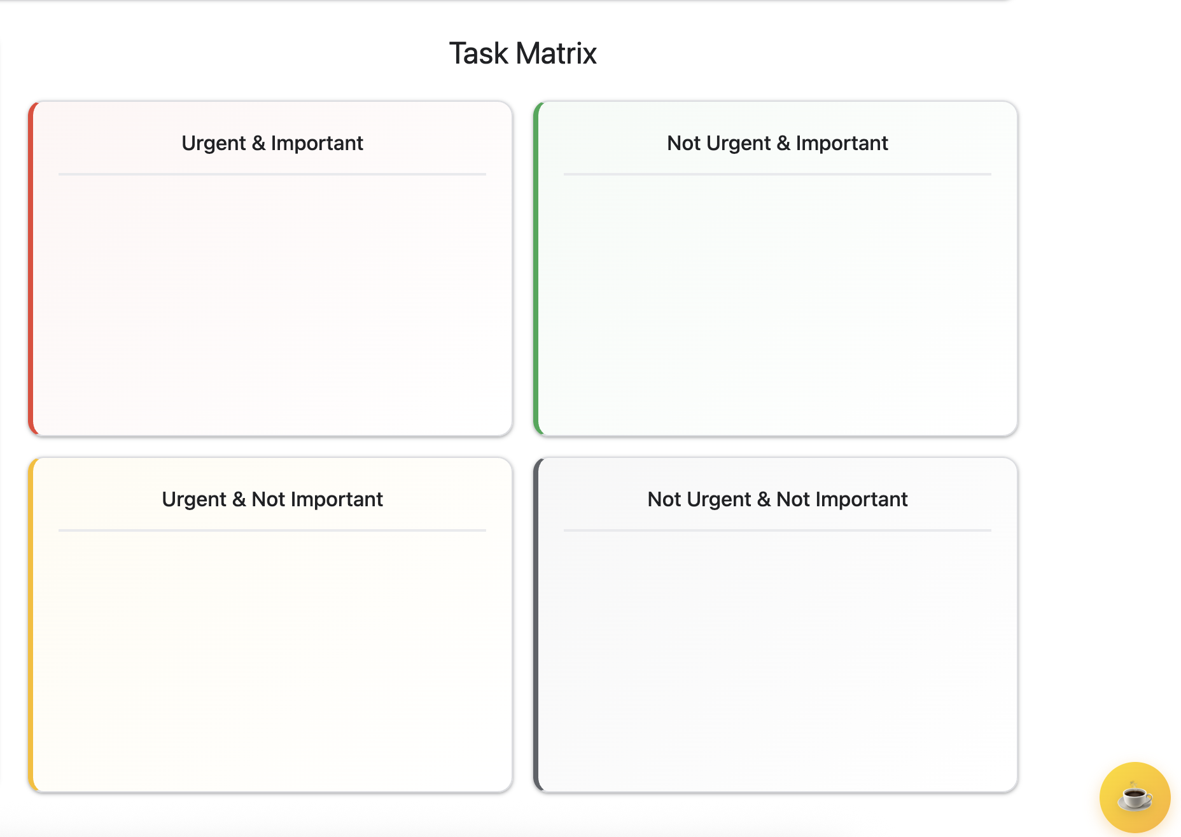The width and height of the screenshot is (1181, 837).
Task: Click the Urgent & Not Important heading
Action: click(x=272, y=499)
